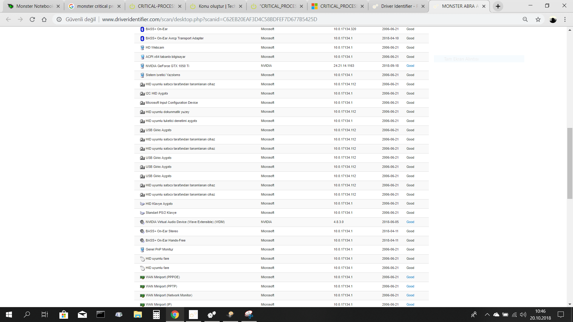This screenshot has width=573, height=322.
Task: Switch to Driver Identifier tab
Action: click(397, 6)
